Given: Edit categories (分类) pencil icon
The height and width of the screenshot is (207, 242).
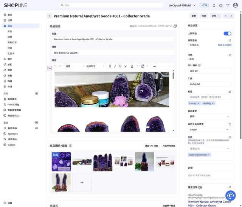Looking at the screenshot, I should (230, 137).
